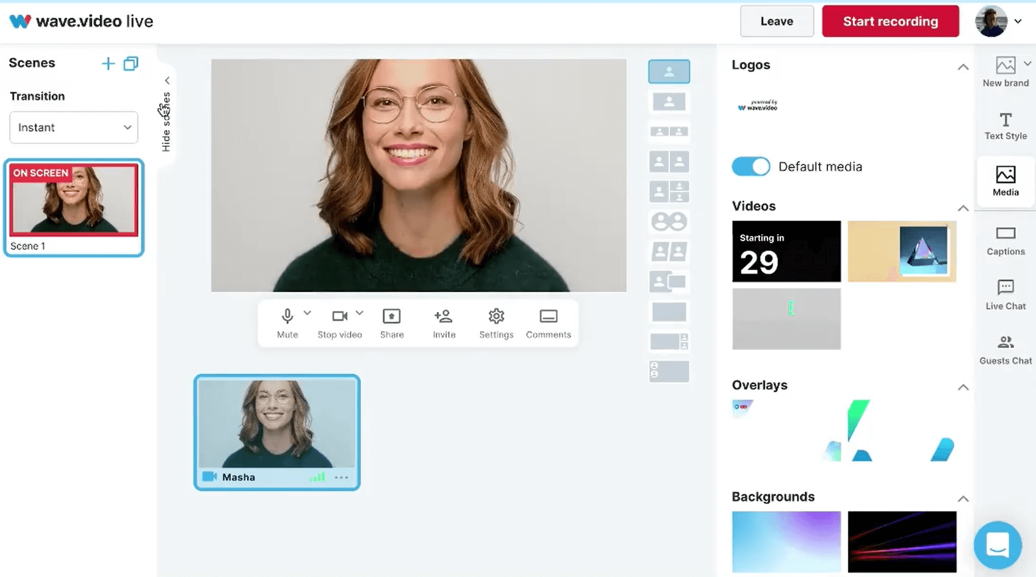The width and height of the screenshot is (1036, 577).
Task: Click Start recording
Action: (x=890, y=21)
